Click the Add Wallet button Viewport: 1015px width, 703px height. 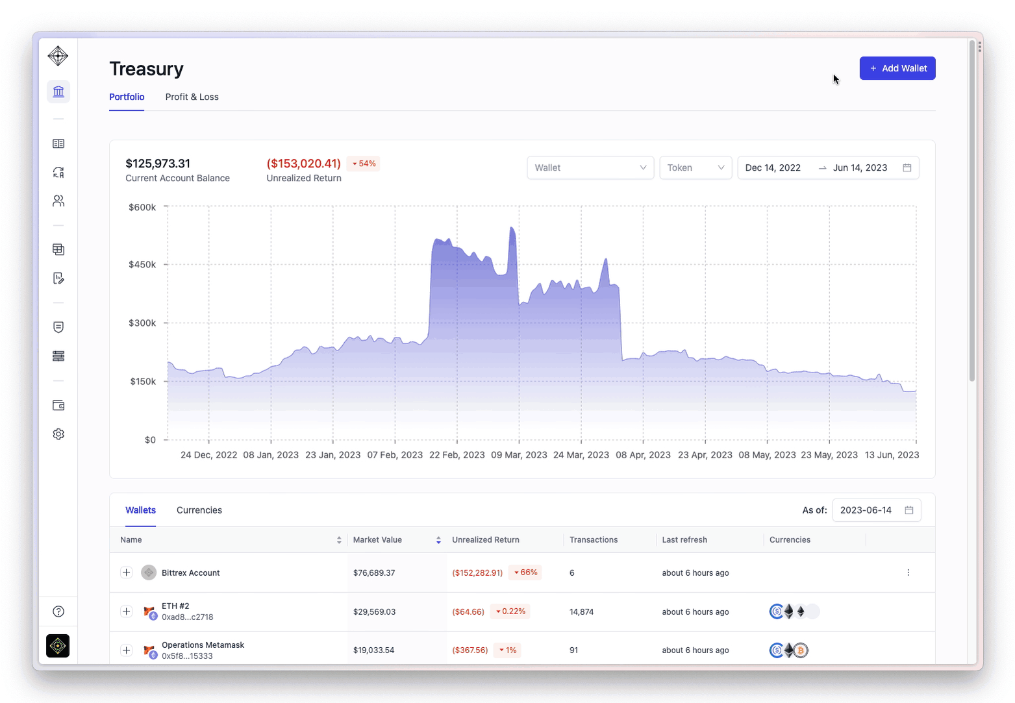[x=897, y=68]
